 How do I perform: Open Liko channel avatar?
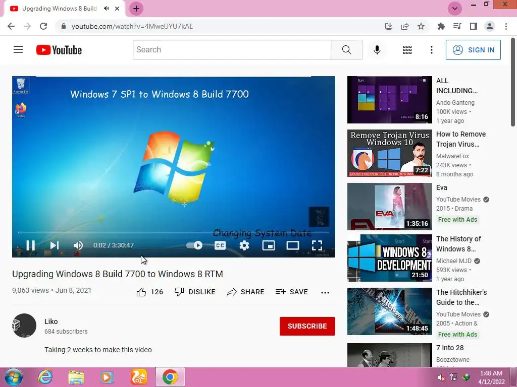click(24, 326)
